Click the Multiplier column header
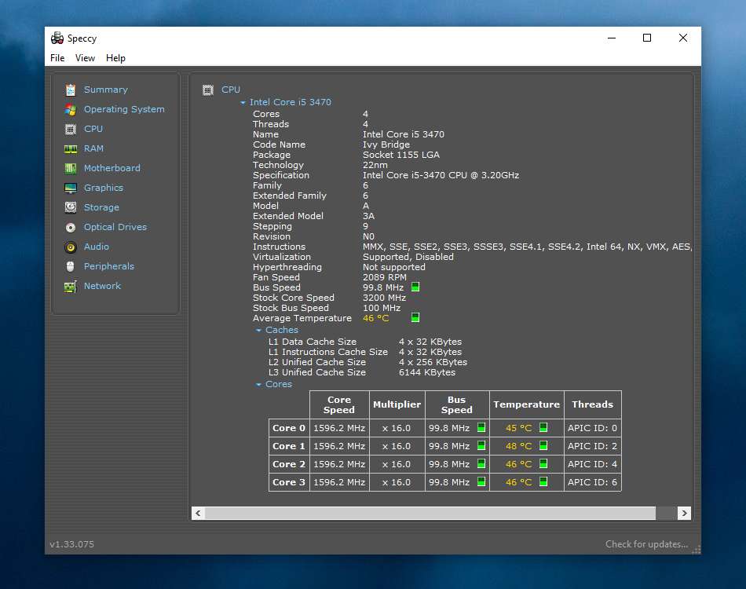The image size is (746, 589). pos(397,404)
